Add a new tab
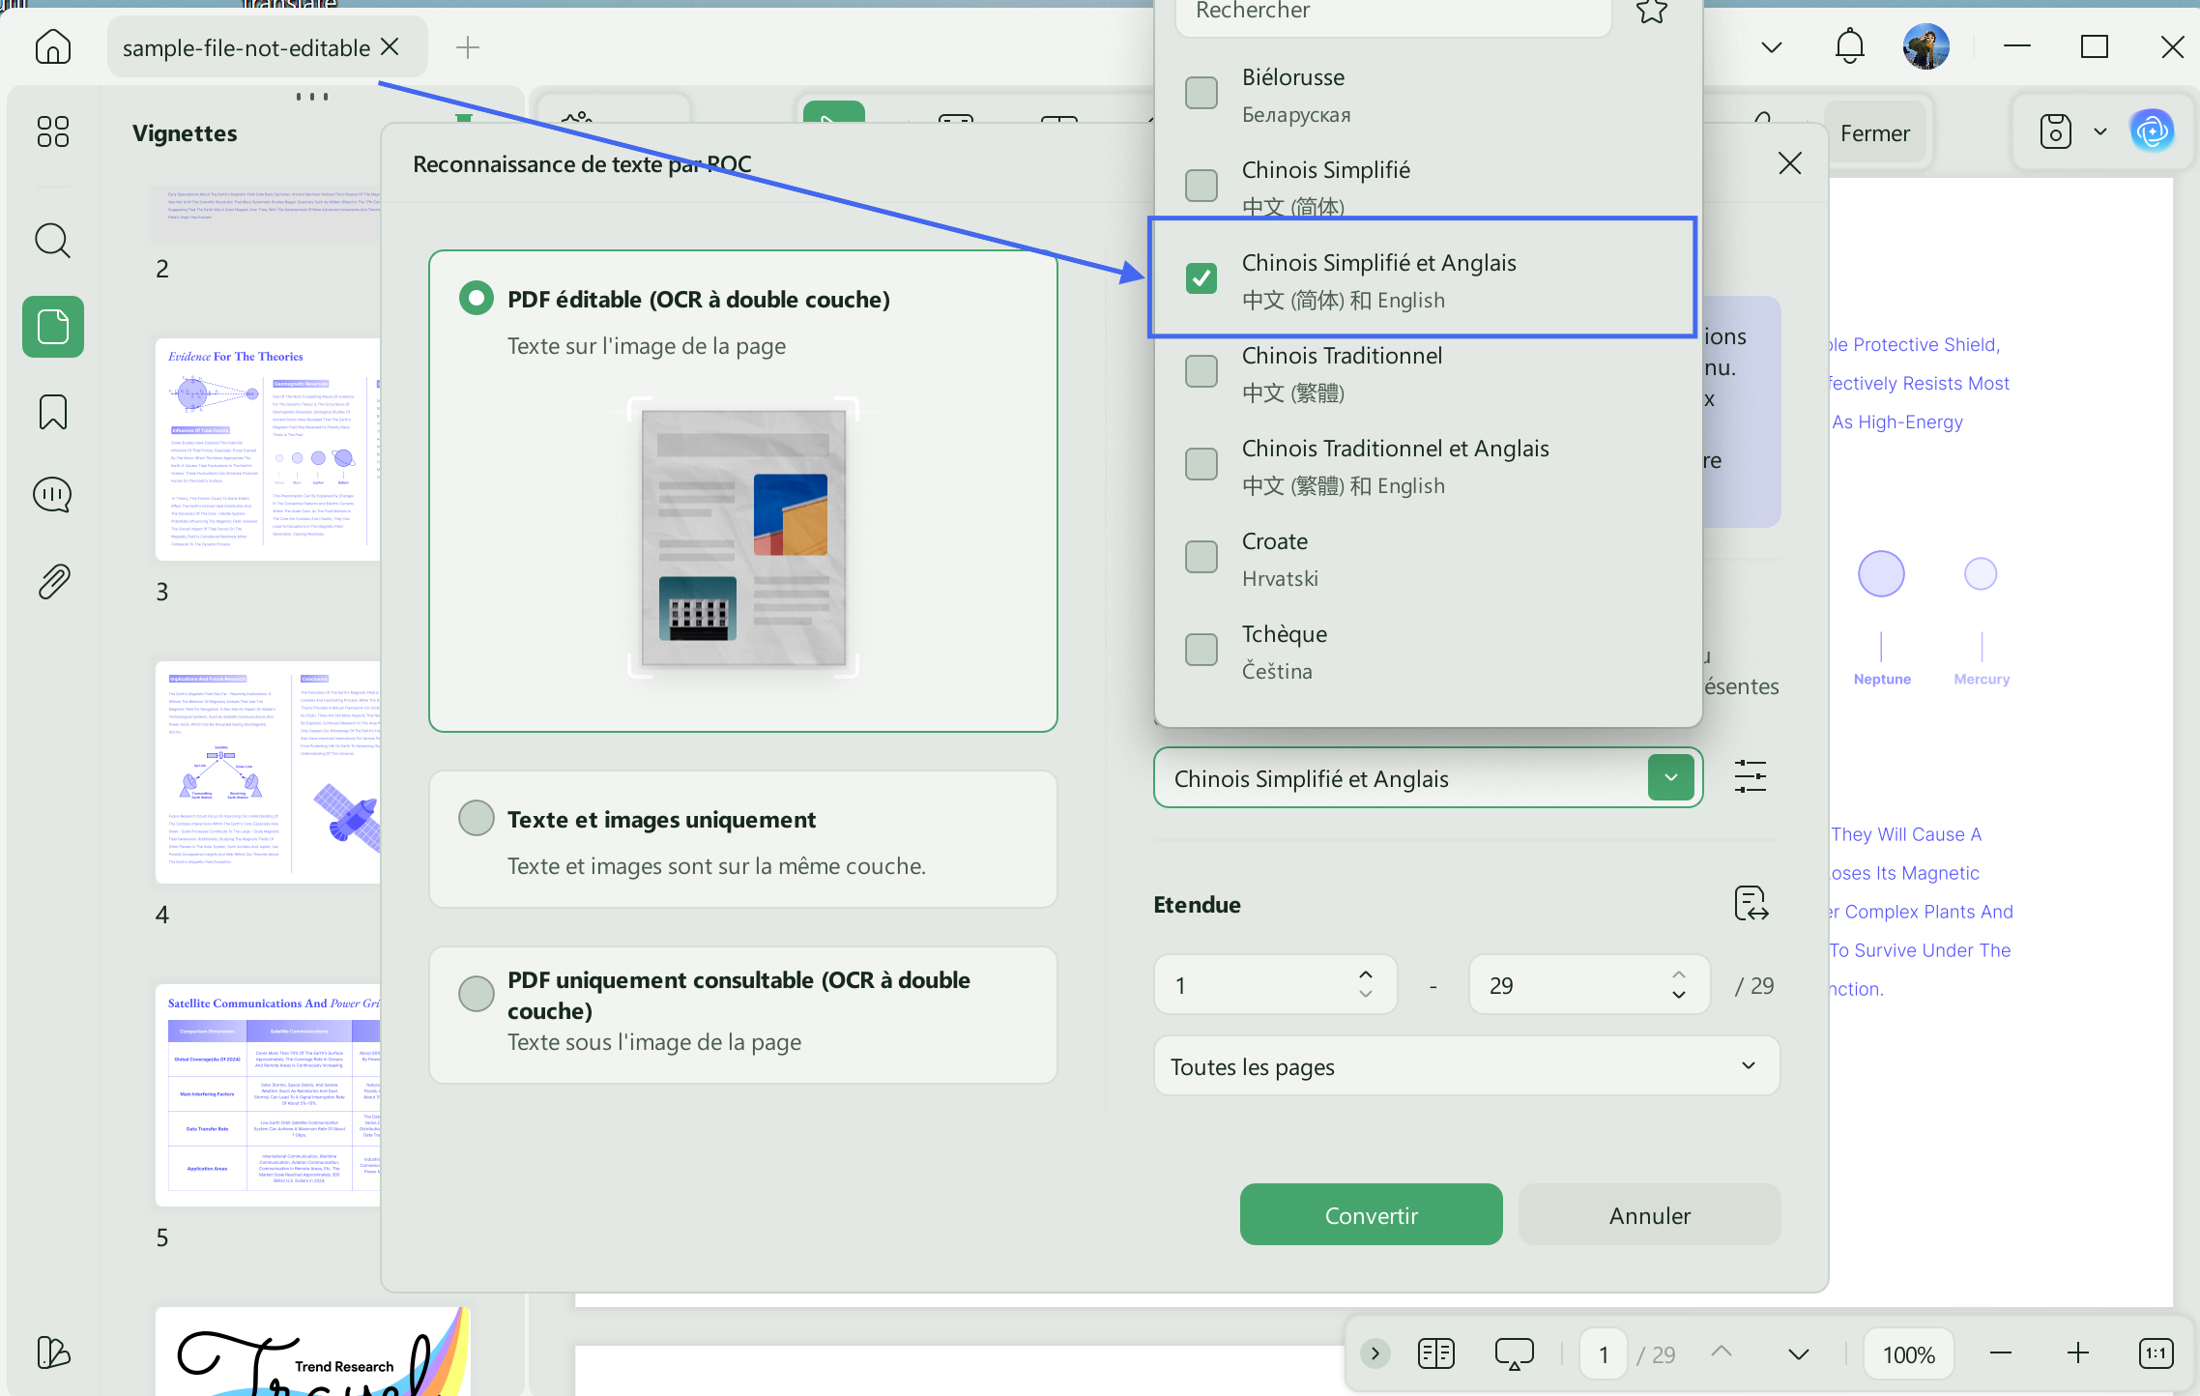Image resolution: width=2200 pixels, height=1396 pixels. point(468,47)
